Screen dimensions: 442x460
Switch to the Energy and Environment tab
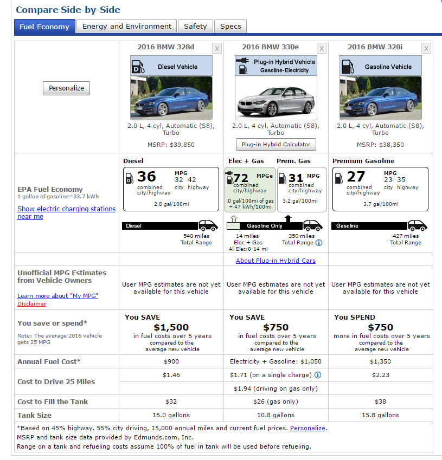[127, 27]
